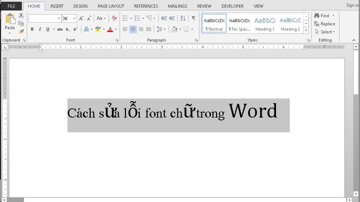Select the Format Painter brush icon
The height and width of the screenshot is (202, 360).
click(x=21, y=31)
